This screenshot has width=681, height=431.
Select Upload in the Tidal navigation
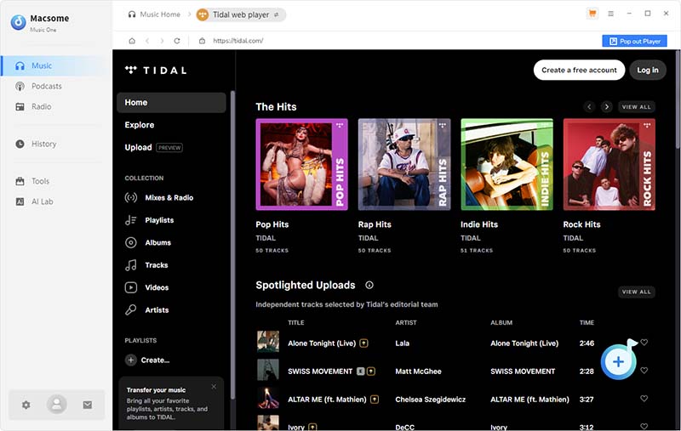click(138, 147)
